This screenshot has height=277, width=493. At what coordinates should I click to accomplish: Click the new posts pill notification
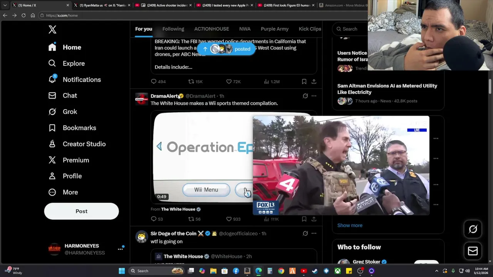[226, 49]
